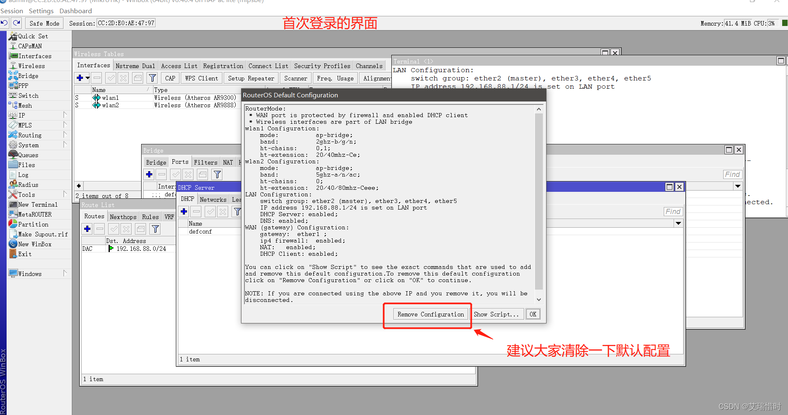788x415 pixels.
Task: Open Session menu
Action: 12,11
